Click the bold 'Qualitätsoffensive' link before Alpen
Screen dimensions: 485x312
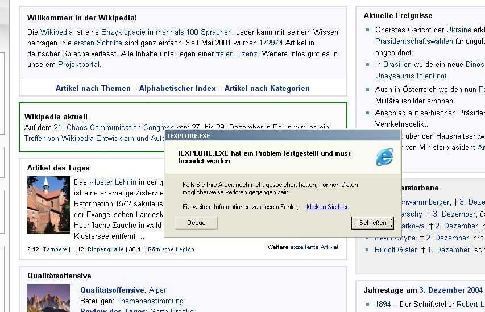[x=112, y=290]
